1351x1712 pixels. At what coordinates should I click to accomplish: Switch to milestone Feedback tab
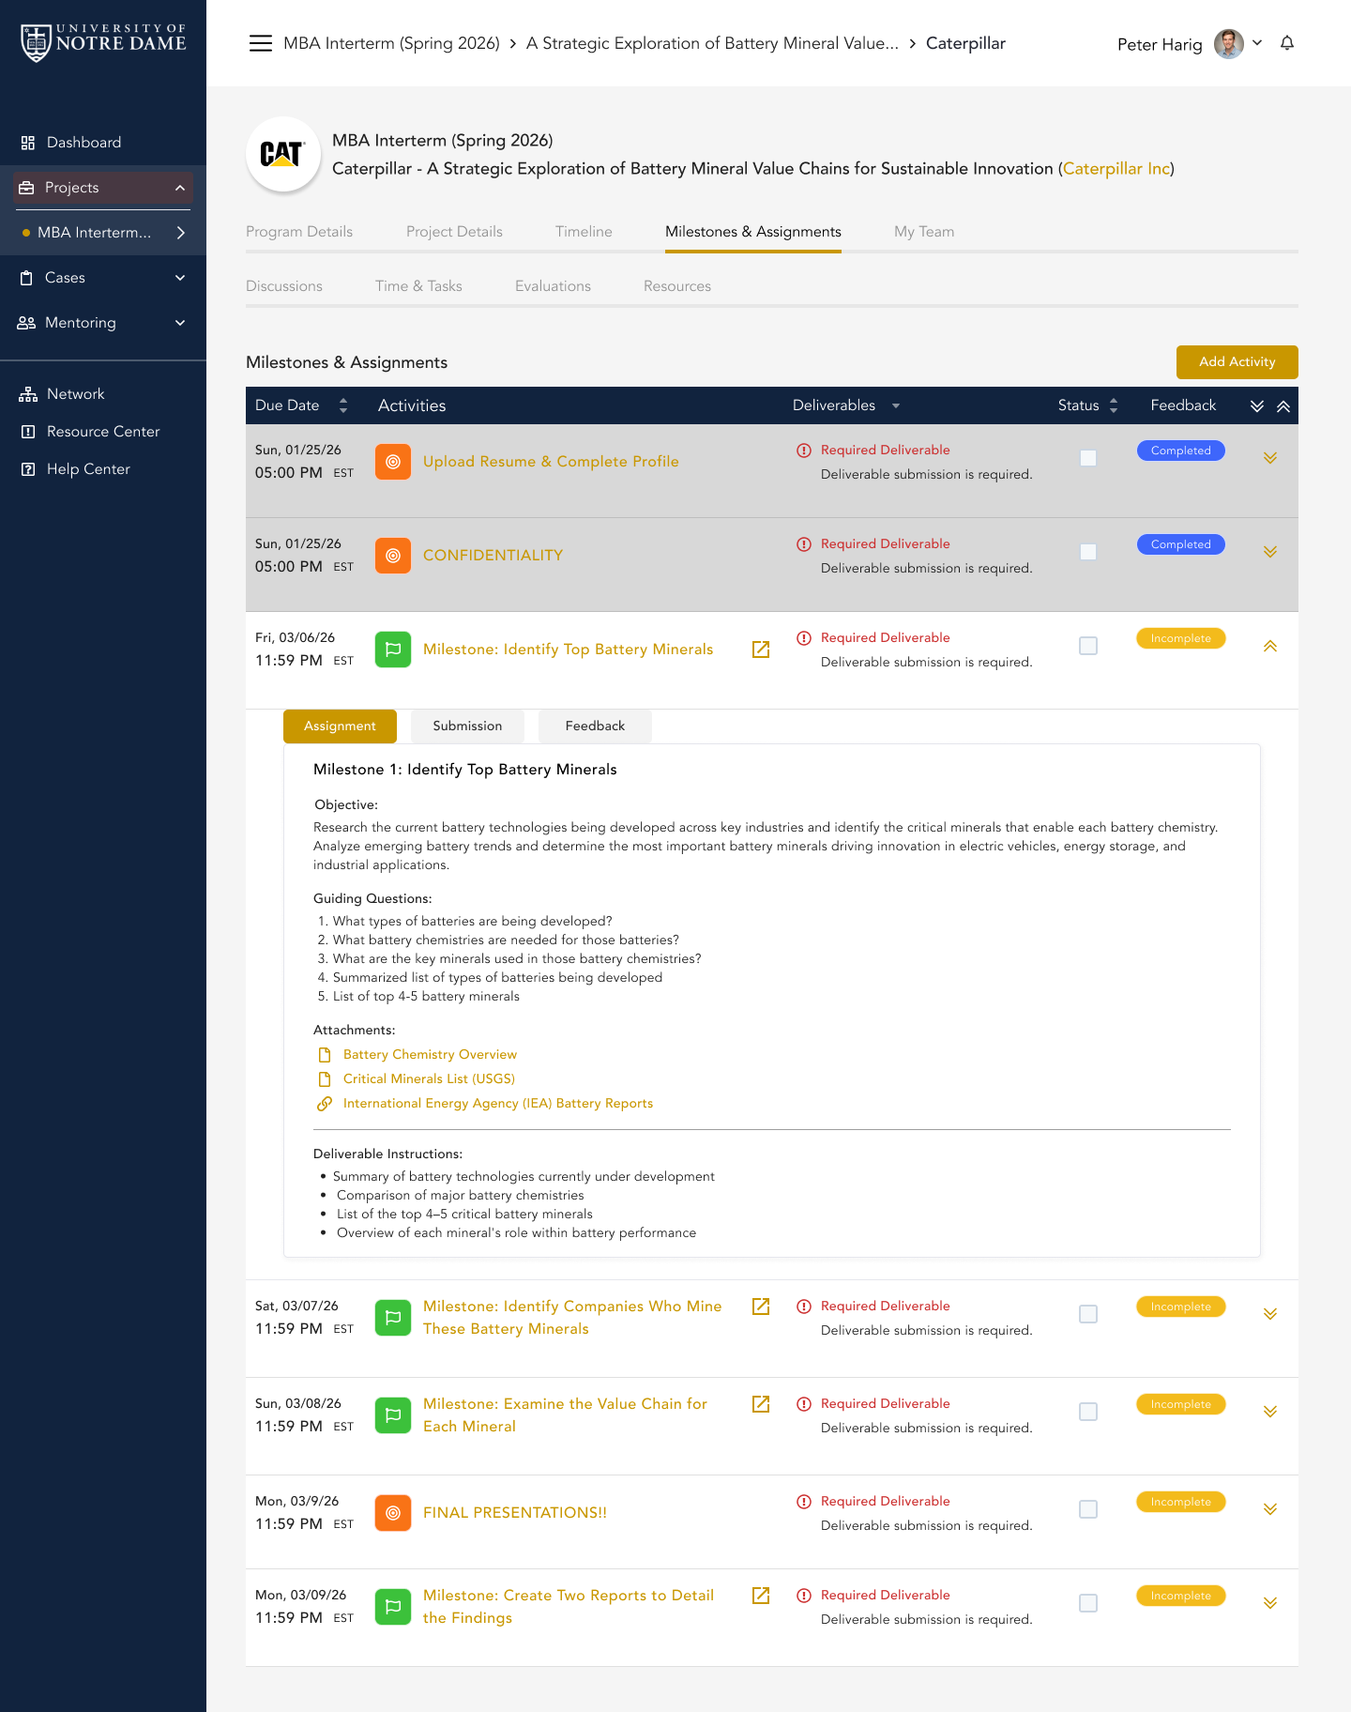tap(595, 726)
